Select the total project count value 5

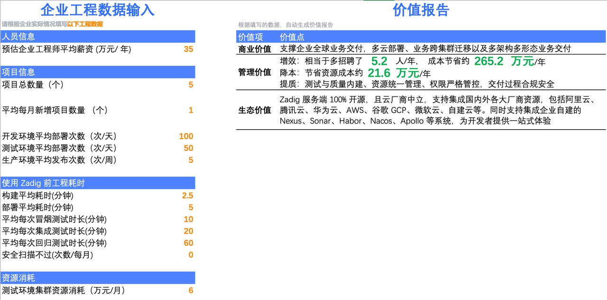coord(191,85)
